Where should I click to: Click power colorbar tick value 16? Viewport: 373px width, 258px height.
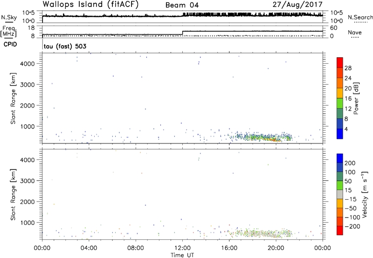click(348, 99)
